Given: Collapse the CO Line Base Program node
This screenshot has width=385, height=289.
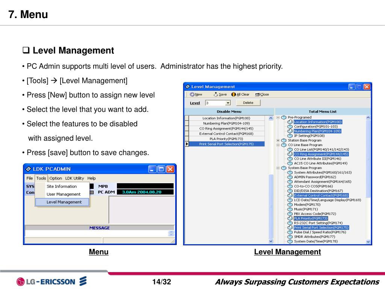Looking at the screenshot, I should 278,145.
